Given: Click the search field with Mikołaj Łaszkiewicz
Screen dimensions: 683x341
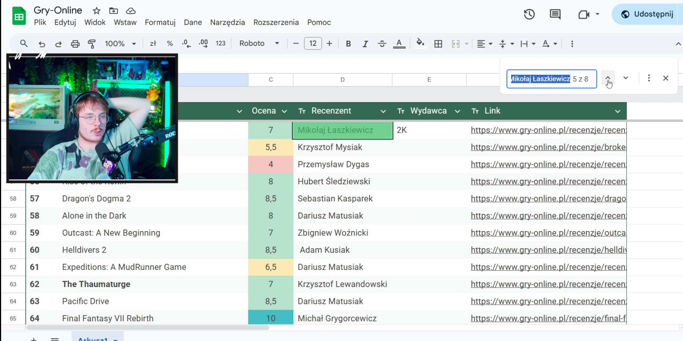Looking at the screenshot, I should tap(541, 79).
